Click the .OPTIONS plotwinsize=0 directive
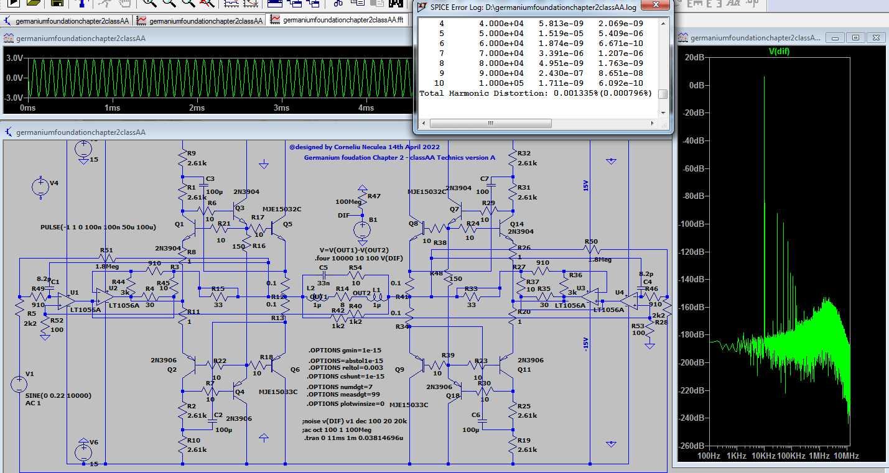The width and height of the screenshot is (889, 473). [x=345, y=403]
